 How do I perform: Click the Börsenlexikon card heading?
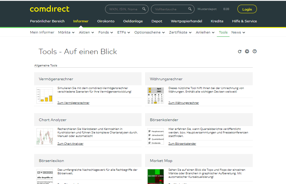point(51,161)
